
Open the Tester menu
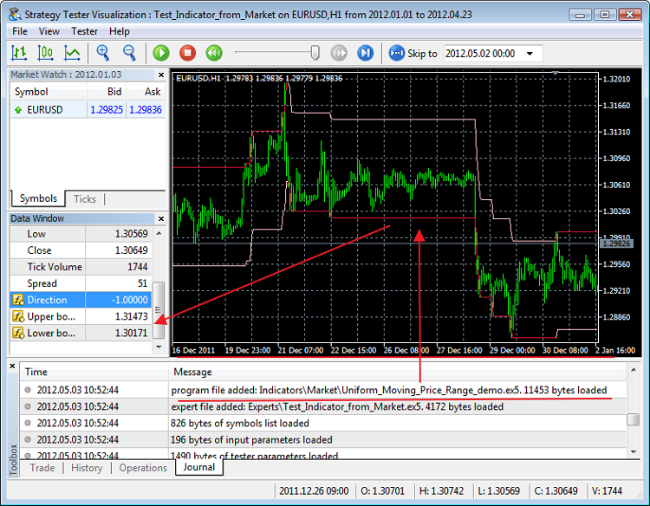(x=84, y=31)
